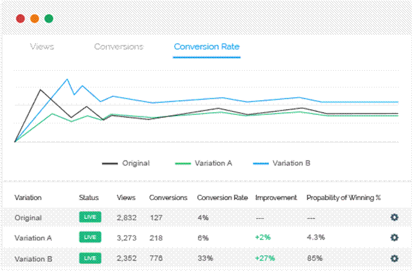Open settings gear for Original row
413x272 pixels.
click(394, 218)
